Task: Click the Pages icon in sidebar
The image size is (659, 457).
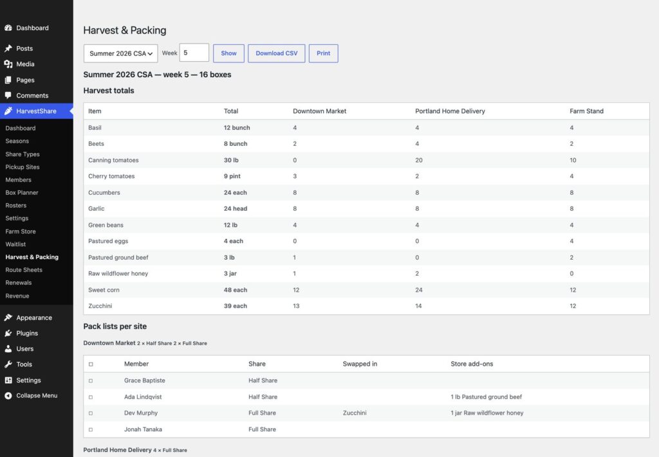Action: pos(8,80)
